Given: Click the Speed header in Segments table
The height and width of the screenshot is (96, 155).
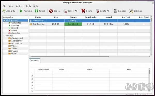Looking at the screenshot, I should pos(61,70).
